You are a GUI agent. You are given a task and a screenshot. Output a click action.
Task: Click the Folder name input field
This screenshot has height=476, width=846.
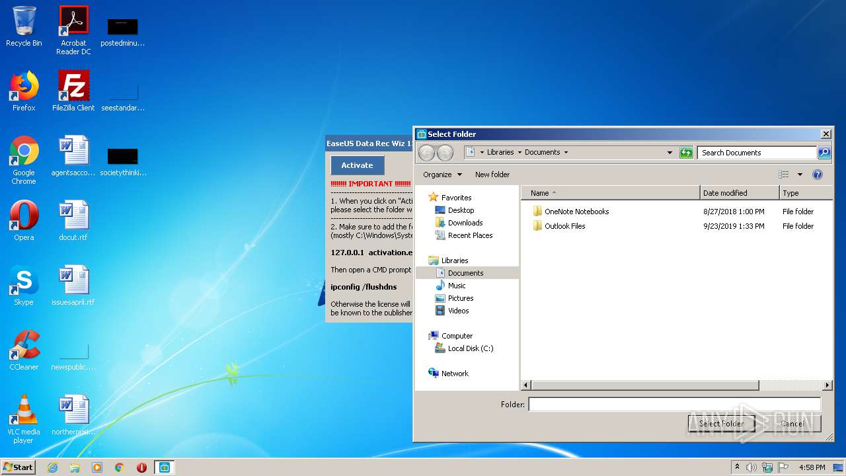tap(674, 404)
